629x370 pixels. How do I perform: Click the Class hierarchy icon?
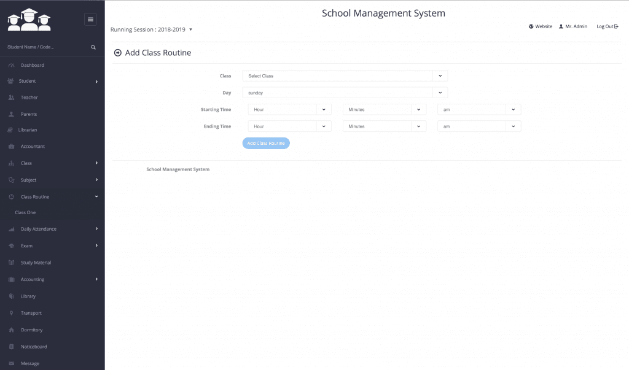point(11,163)
